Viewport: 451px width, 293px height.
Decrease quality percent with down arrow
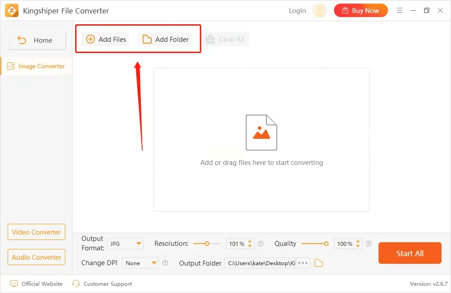(x=358, y=246)
